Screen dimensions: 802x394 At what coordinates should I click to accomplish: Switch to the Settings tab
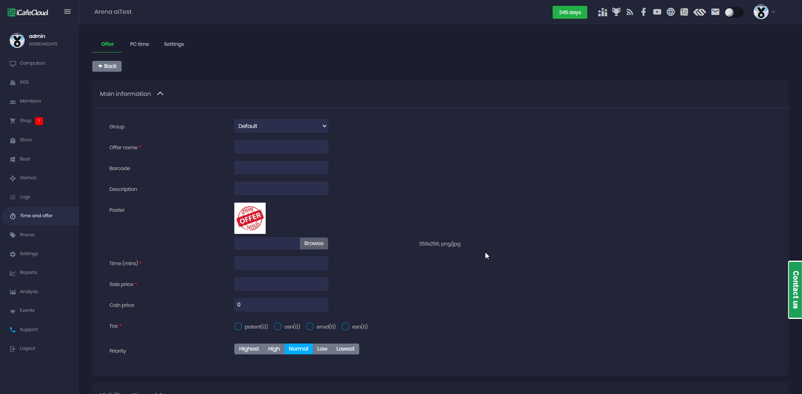[x=174, y=44]
